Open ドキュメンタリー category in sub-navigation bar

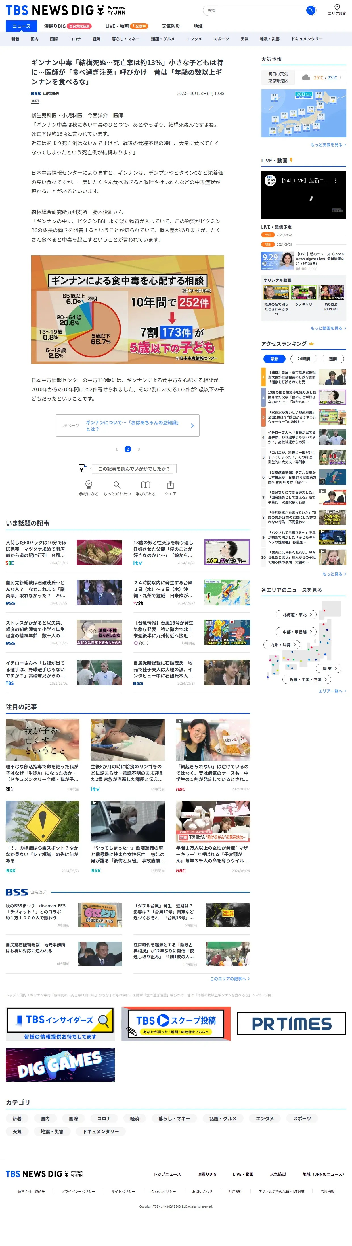(x=307, y=39)
